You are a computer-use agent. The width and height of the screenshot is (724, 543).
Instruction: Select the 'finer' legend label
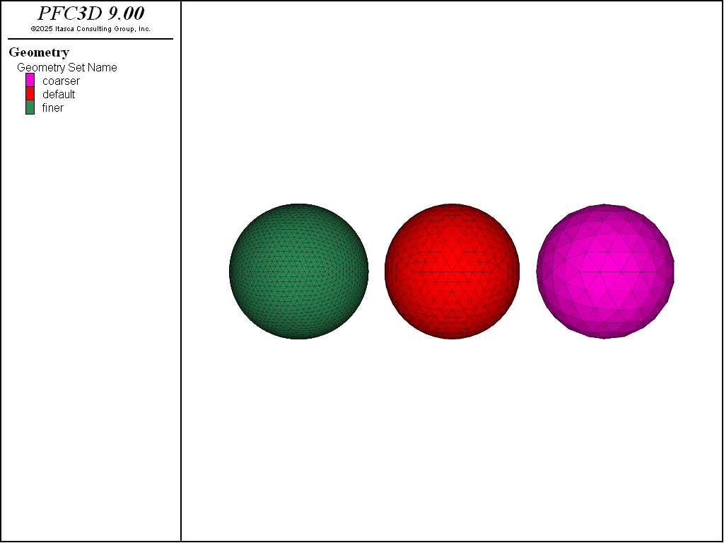coord(52,107)
